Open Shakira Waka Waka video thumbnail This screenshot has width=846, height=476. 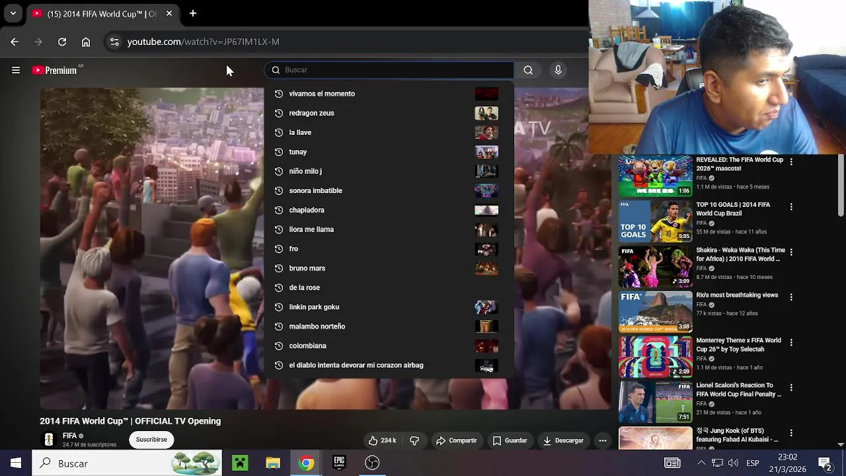[655, 267]
